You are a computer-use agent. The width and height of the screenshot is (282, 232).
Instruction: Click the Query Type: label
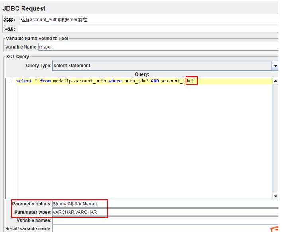39,66
